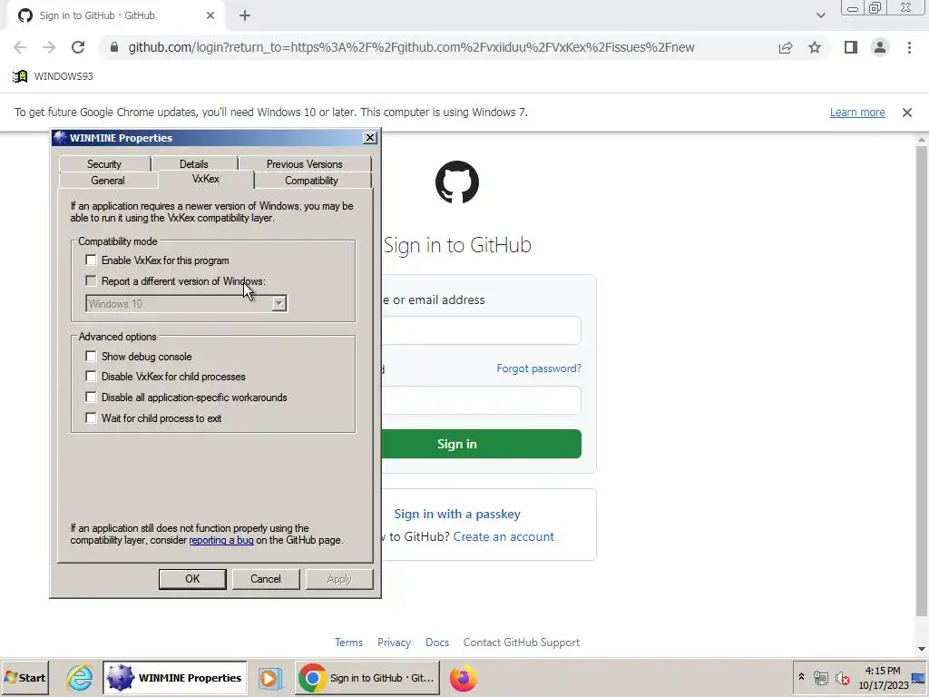View site security lock icon
The height and width of the screenshot is (697, 929).
click(x=114, y=47)
